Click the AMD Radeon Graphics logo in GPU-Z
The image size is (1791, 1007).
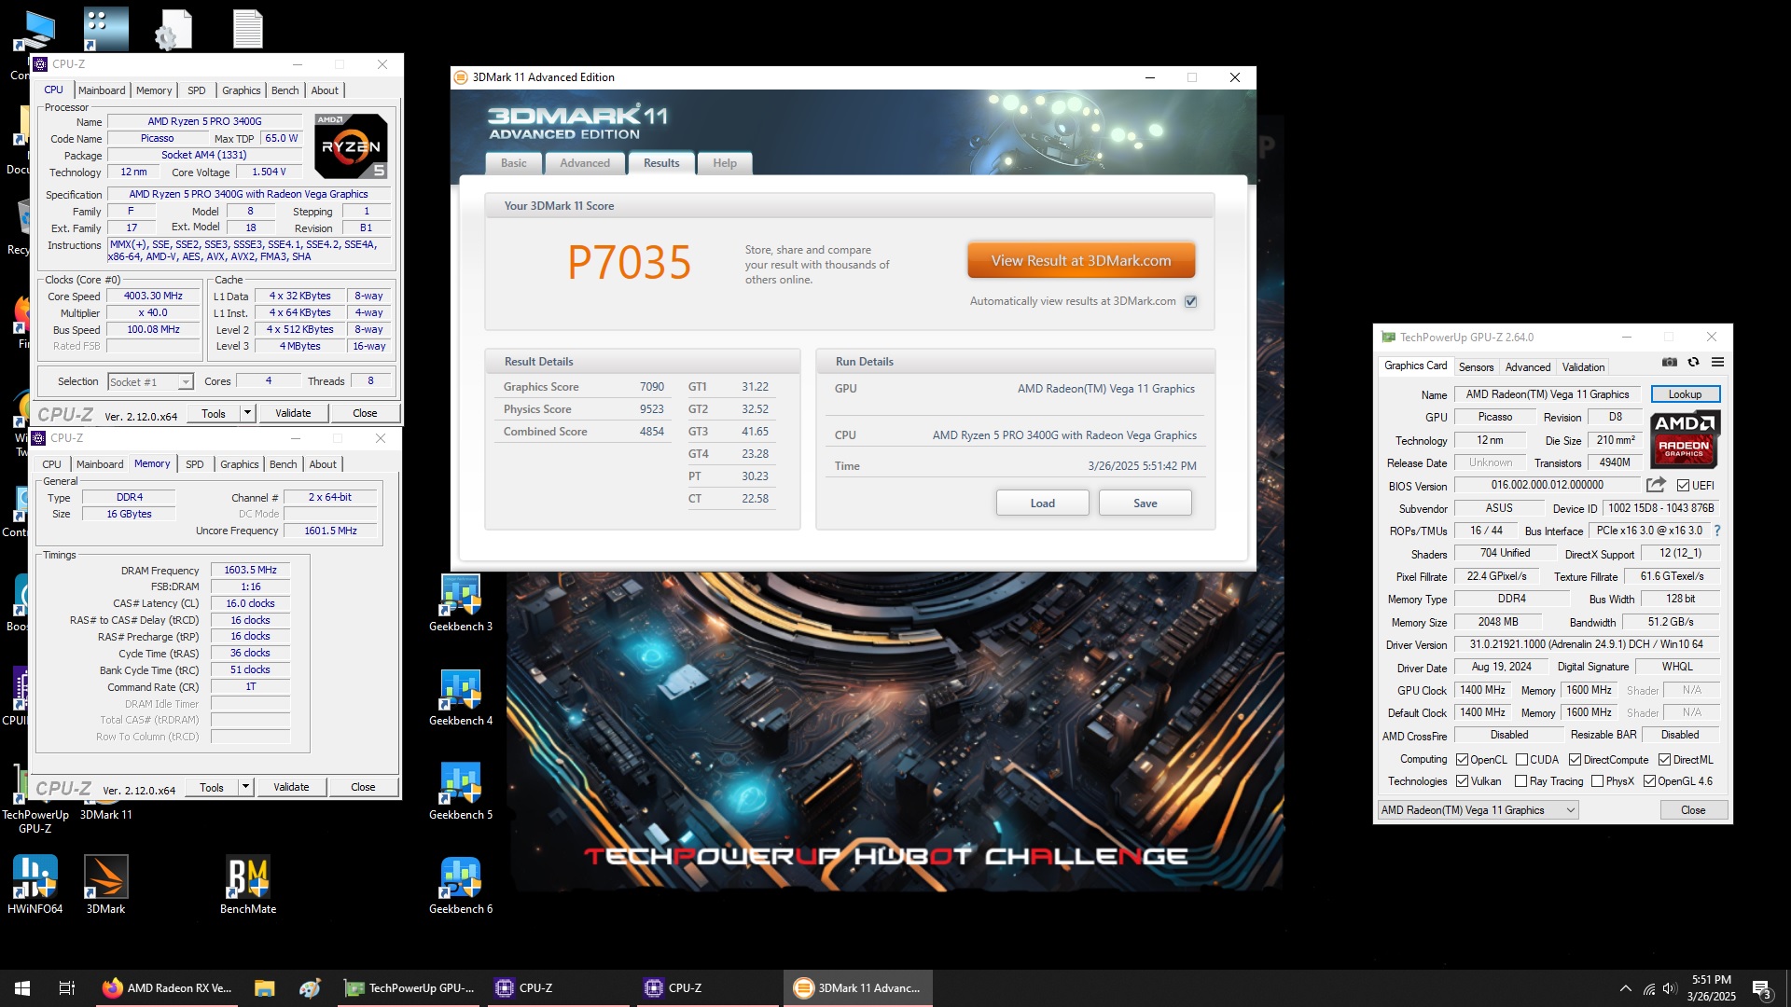tap(1685, 439)
